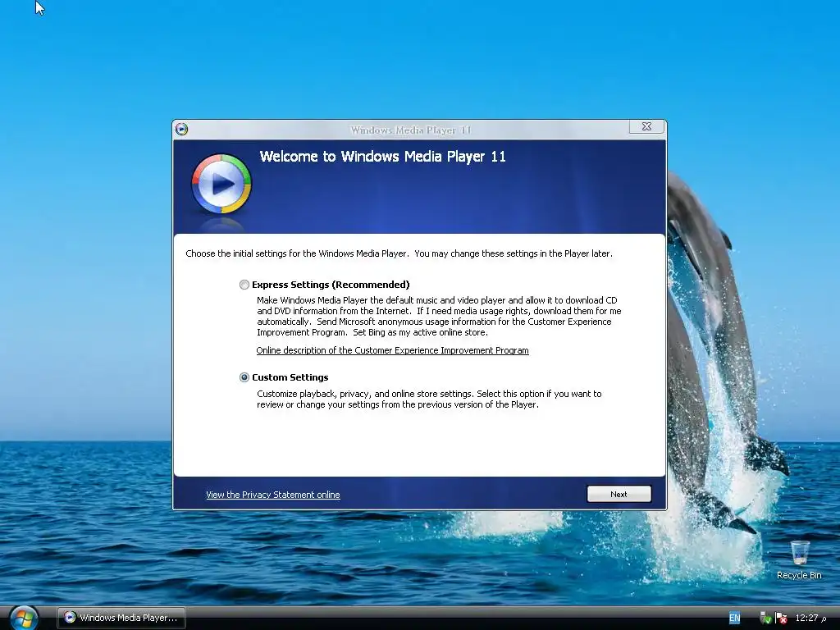840x630 pixels.
Task: Select the Express Settings radio button
Action: point(244,285)
